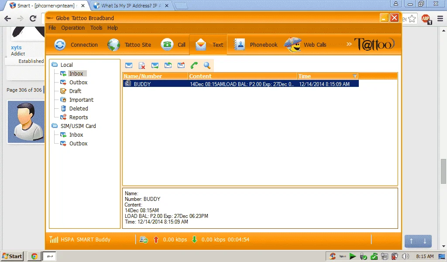447x262 pixels.
Task: Open the Connection panel
Action: coord(76,45)
